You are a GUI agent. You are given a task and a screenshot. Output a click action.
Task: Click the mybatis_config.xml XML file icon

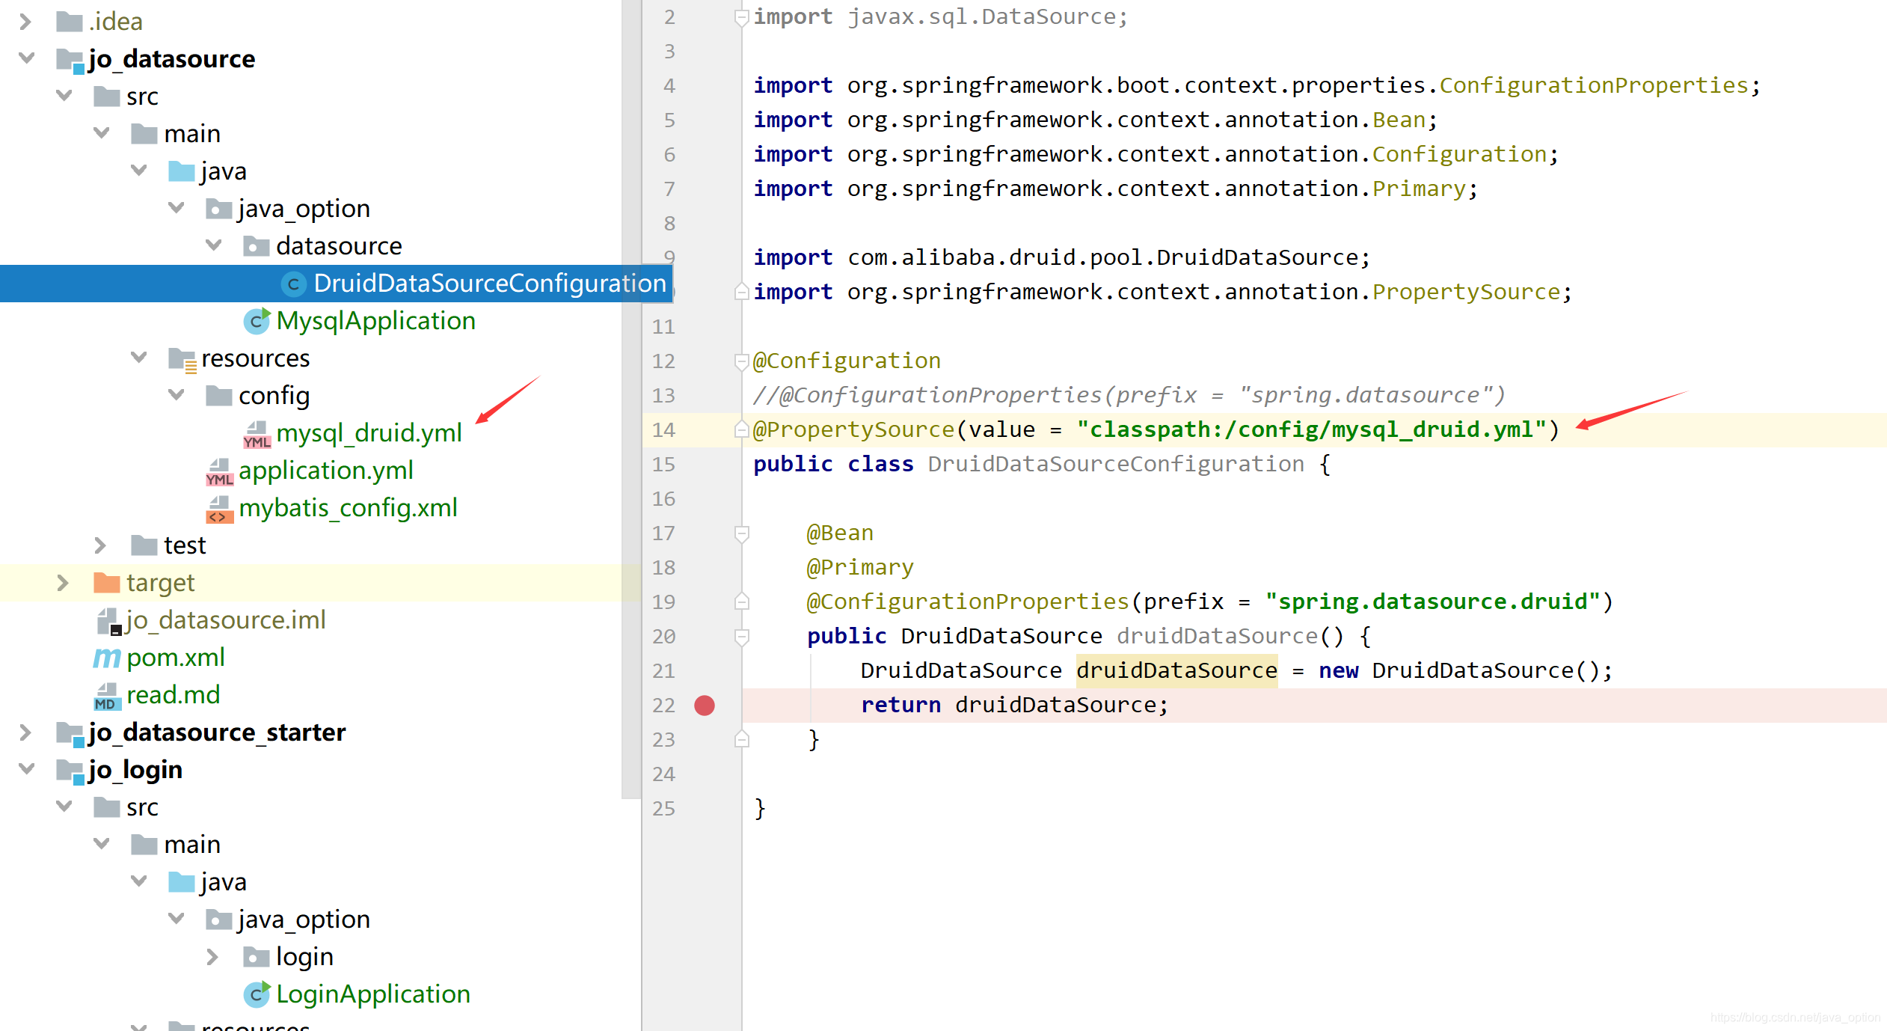point(219,509)
